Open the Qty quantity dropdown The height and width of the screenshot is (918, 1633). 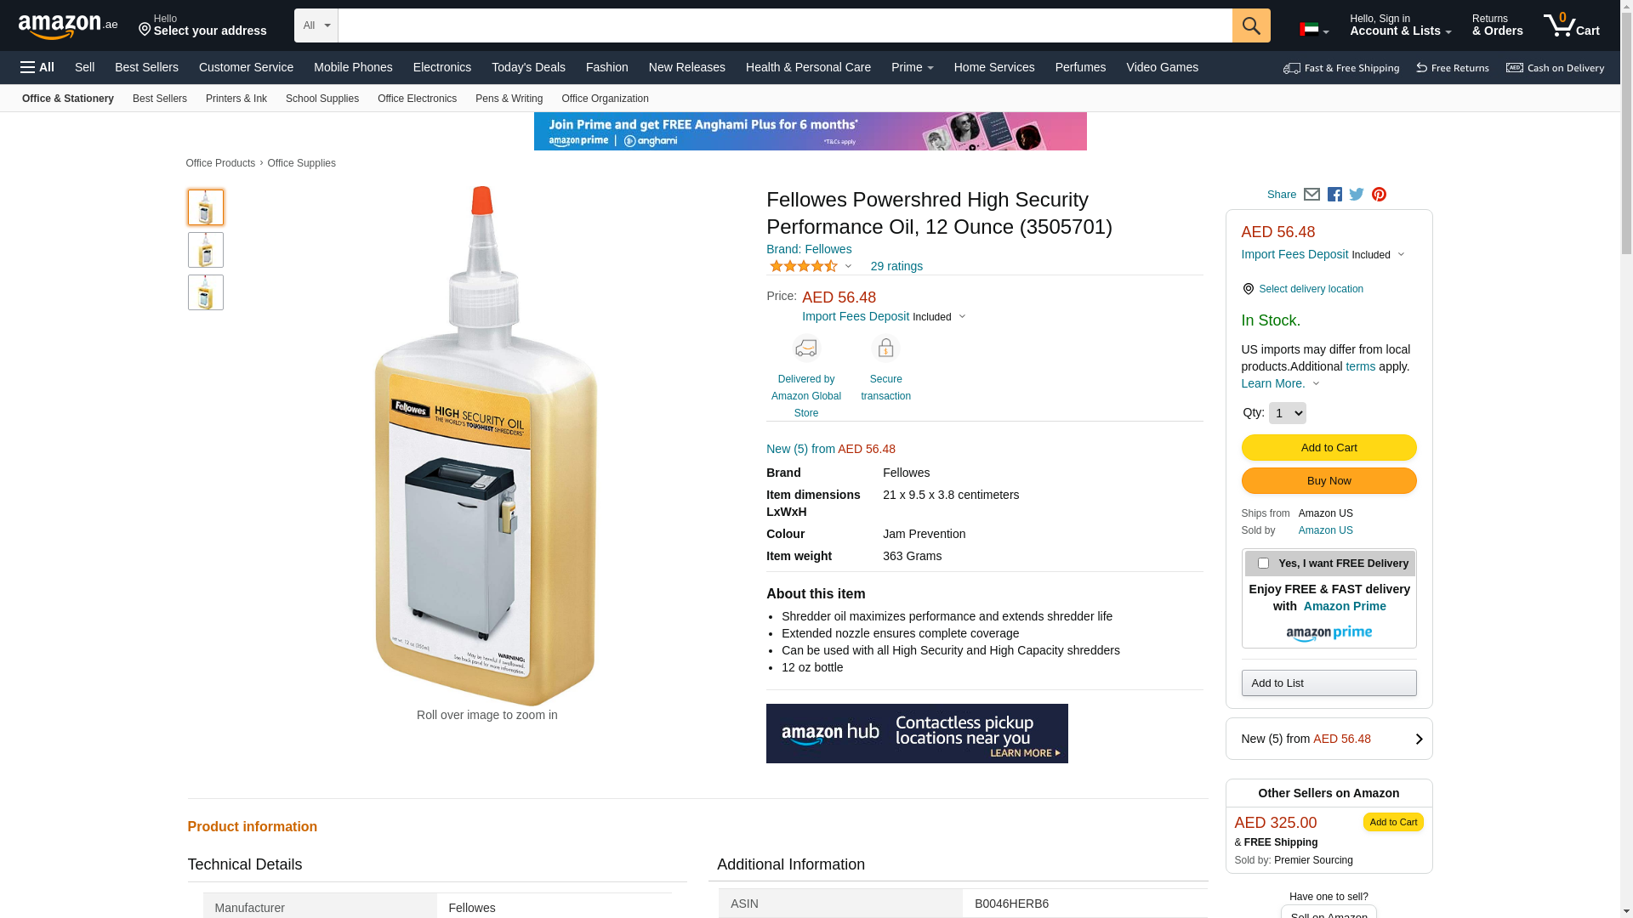coord(1287,413)
